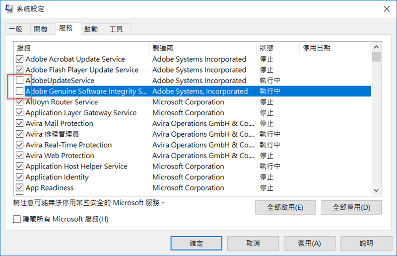
Task: Enable Adobe Genuine Software Integrity Service checkbox
Action: (x=20, y=91)
